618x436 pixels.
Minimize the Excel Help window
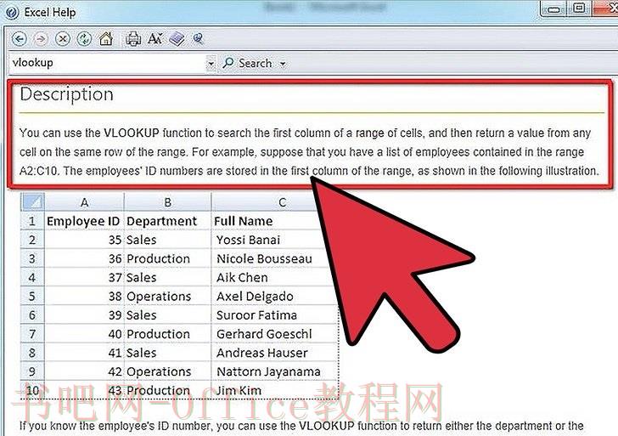coord(553,8)
